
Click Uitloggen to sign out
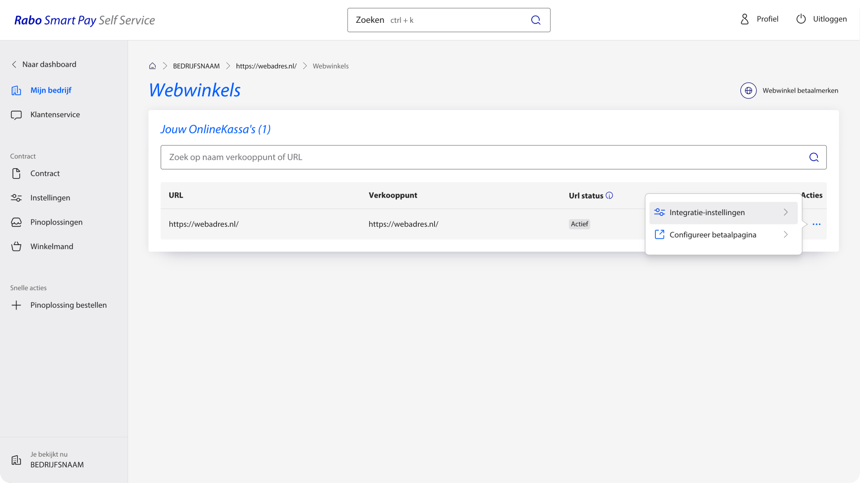[830, 19]
